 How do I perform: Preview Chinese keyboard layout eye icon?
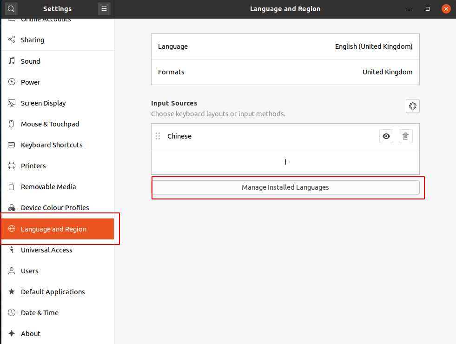pyautogui.click(x=386, y=136)
